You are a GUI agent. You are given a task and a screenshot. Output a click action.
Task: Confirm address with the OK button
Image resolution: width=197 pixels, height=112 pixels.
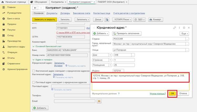point(172,93)
